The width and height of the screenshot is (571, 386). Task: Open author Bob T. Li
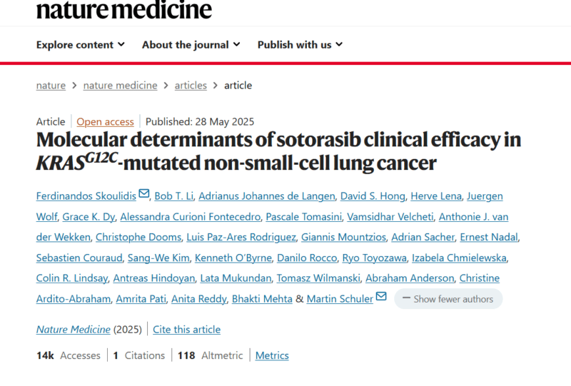(x=173, y=196)
